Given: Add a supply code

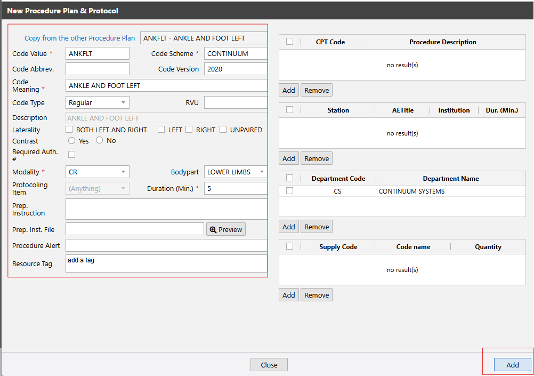Looking at the screenshot, I should [288, 294].
